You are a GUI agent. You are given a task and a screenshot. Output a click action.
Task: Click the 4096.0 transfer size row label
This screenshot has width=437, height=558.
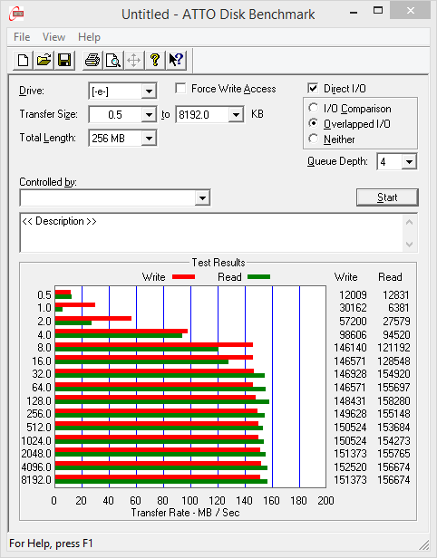click(x=36, y=467)
